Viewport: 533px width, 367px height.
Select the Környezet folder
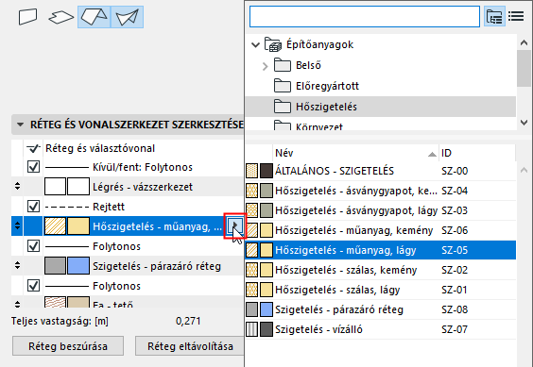coord(380,125)
